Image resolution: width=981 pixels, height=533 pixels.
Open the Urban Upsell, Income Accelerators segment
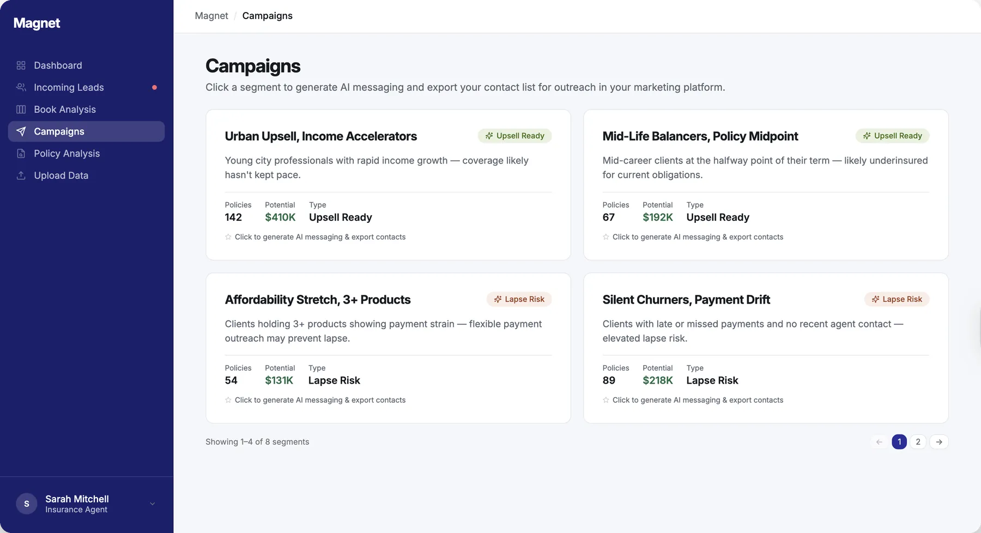(x=388, y=185)
